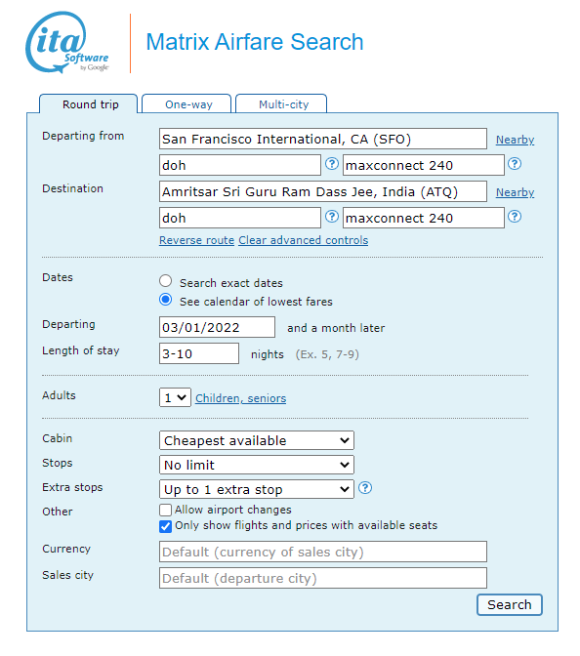Open the Extra stops dropdown
The height and width of the screenshot is (656, 580).
click(x=257, y=489)
